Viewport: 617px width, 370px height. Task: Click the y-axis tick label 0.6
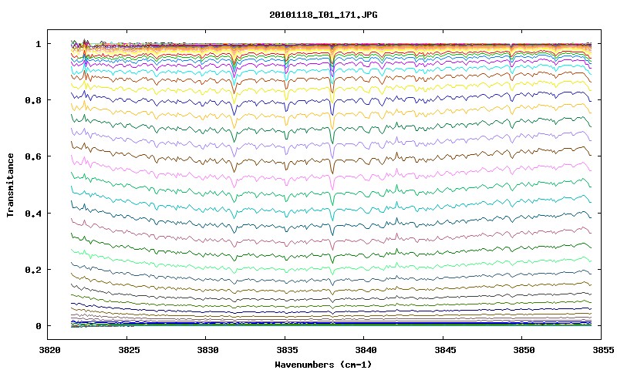[x=32, y=156]
